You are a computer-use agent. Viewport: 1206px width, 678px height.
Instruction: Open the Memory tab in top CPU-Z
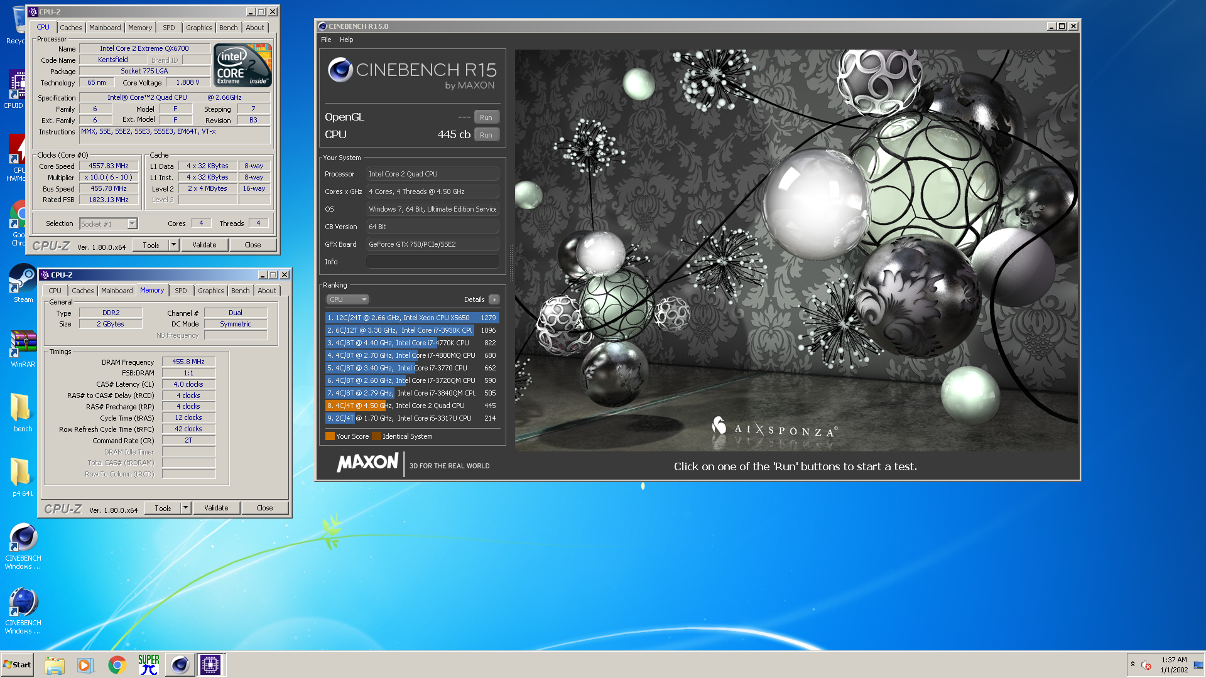140,28
